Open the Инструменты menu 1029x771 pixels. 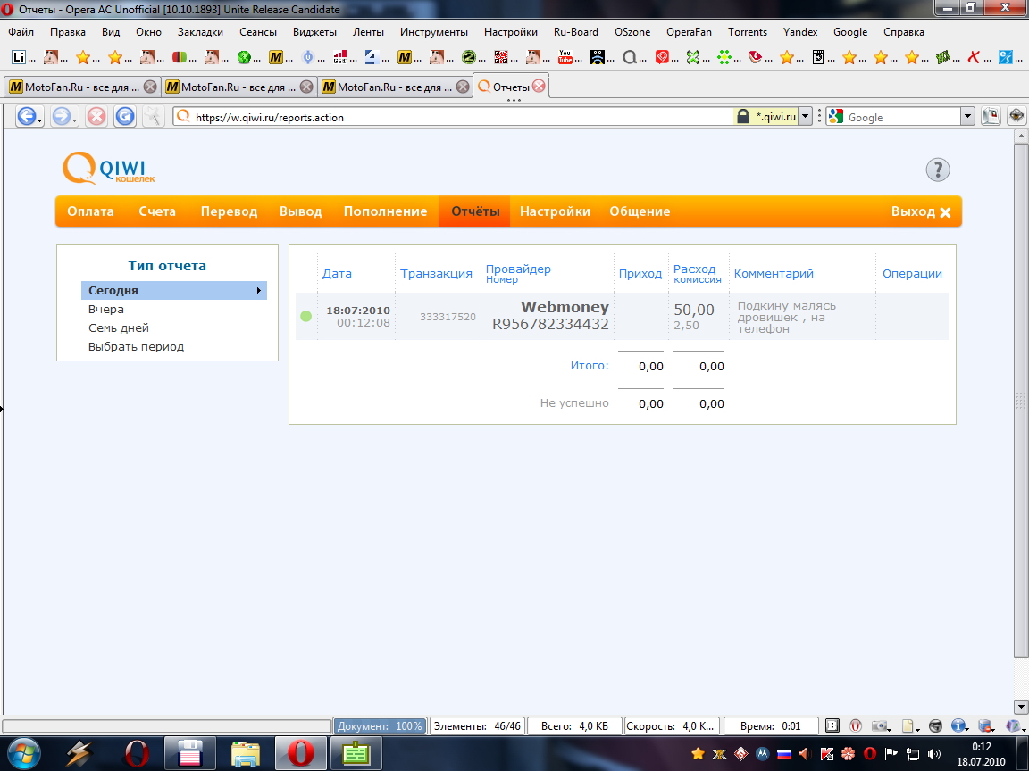pos(434,31)
